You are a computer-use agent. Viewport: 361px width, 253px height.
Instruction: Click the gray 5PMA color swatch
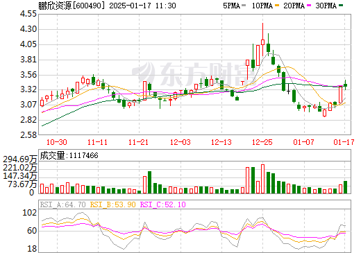point(244,6)
